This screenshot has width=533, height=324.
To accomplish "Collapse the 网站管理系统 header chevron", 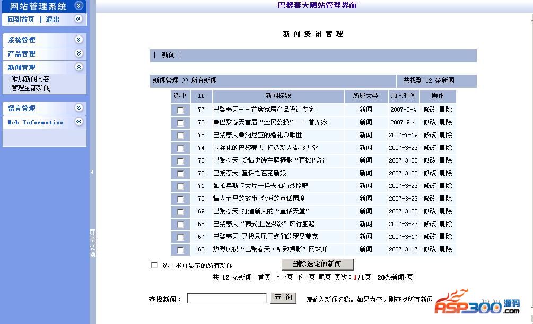I will [79, 5].
